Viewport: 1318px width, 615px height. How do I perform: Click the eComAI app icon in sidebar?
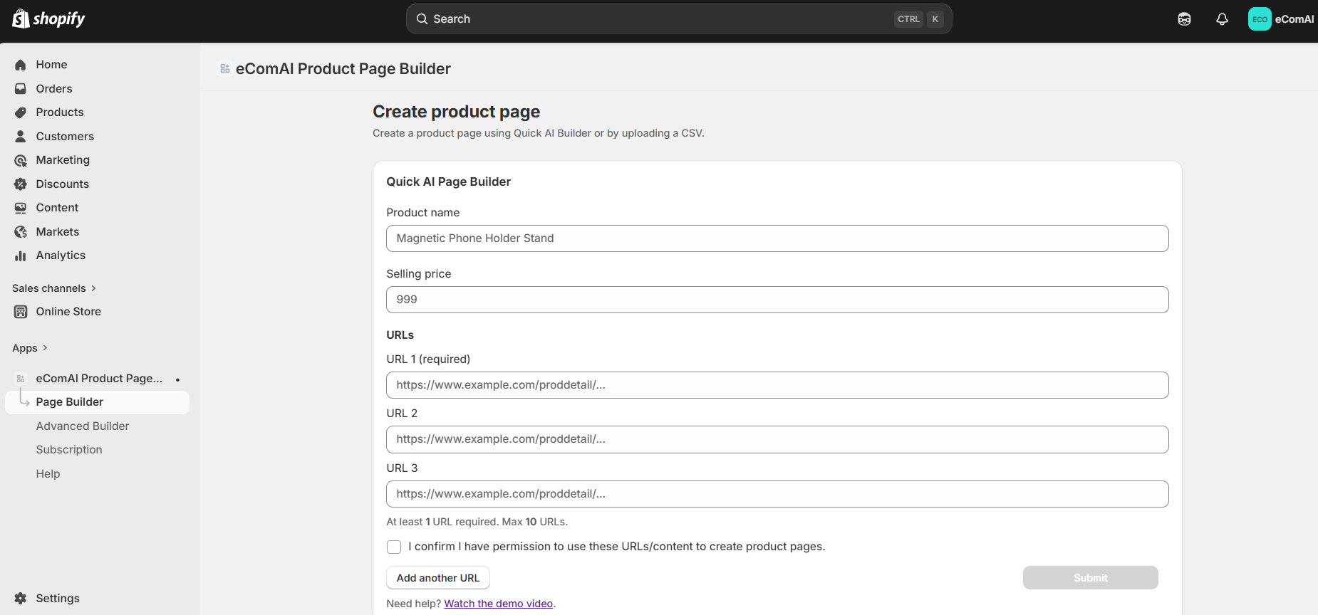21,379
